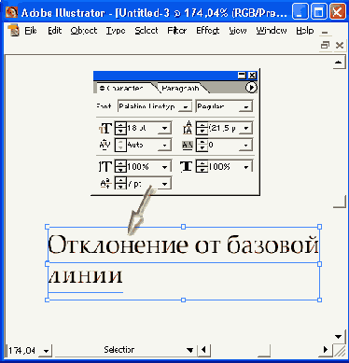Screen dimensions: 349x363
Task: Open the zoom level 174,04 dropdown
Action: click(x=47, y=351)
